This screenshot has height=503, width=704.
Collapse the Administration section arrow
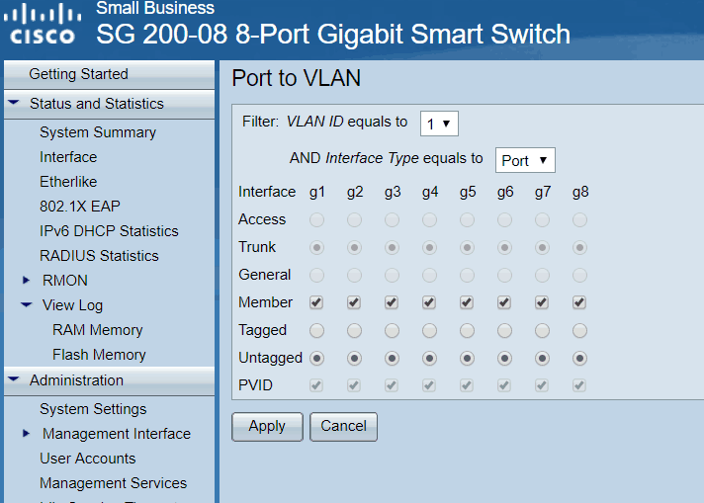coord(14,380)
